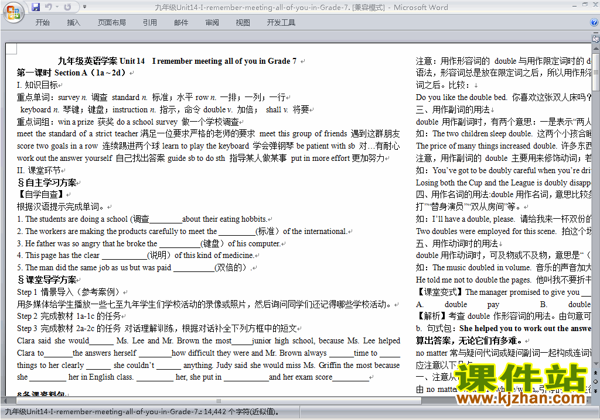This screenshot has height=420, width=600.
Task: Click sentence 5 The man did the same job
Action: [x=134, y=267]
